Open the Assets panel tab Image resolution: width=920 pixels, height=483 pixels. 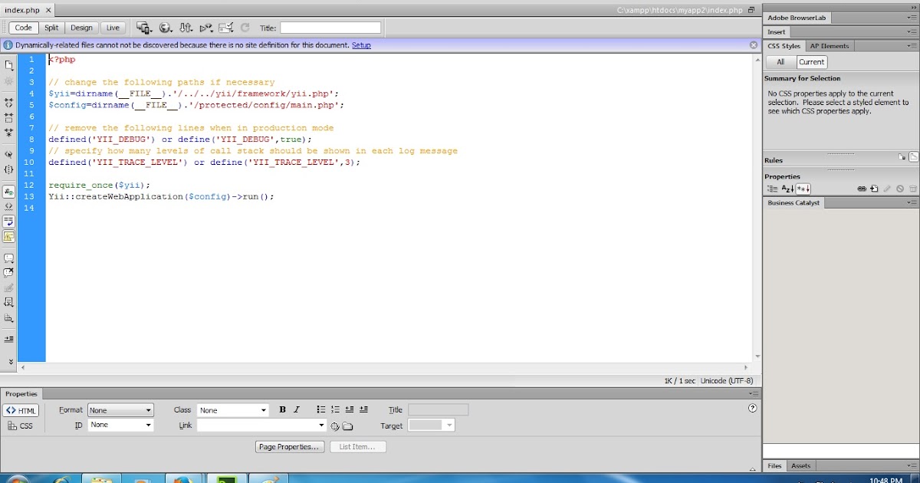[800, 465]
